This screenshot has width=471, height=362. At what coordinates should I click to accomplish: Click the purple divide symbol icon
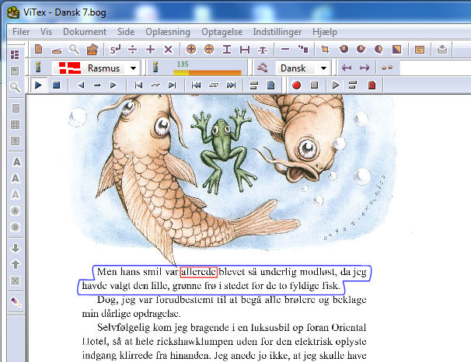pos(132,50)
